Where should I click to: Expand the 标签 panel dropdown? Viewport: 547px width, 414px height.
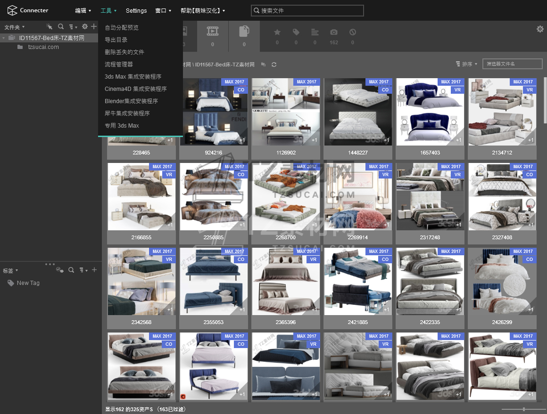coord(10,271)
